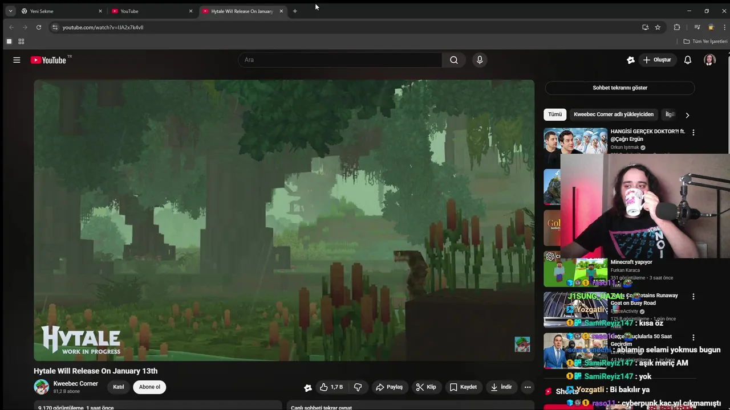730x410 pixels.
Task: Click the badge icon left of the like button
Action: tap(308, 388)
